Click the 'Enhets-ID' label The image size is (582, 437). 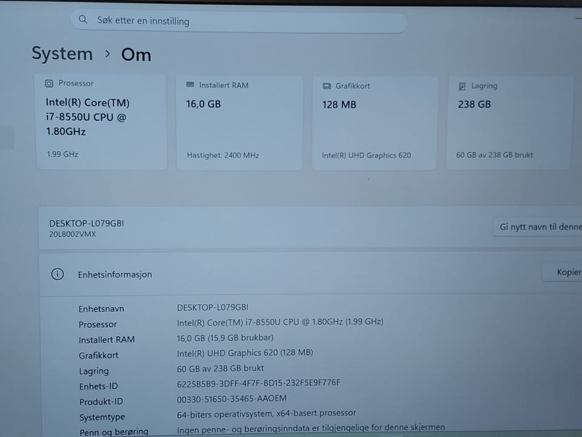click(x=98, y=387)
